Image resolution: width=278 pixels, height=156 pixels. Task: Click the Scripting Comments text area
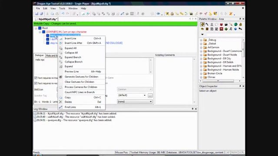point(174,80)
